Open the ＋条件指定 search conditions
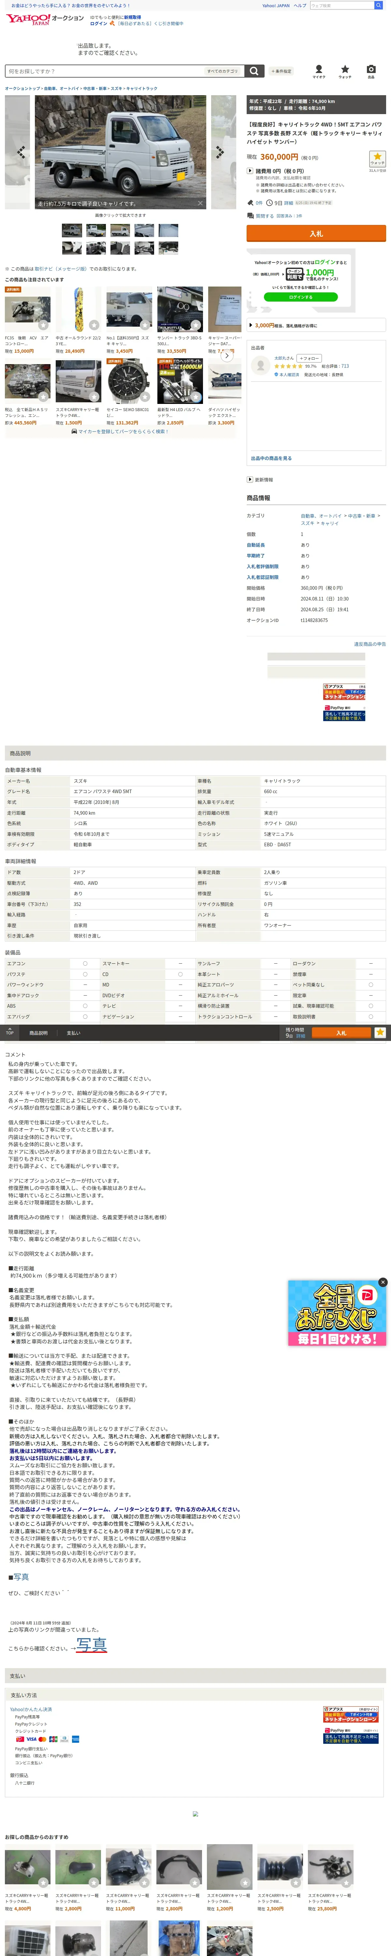Viewport: 391px width, 1956px height. click(x=281, y=71)
